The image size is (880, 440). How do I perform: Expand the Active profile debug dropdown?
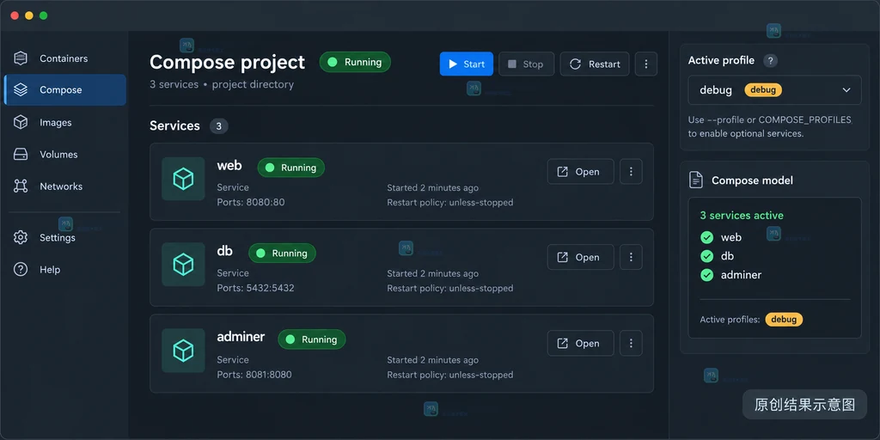click(774, 89)
